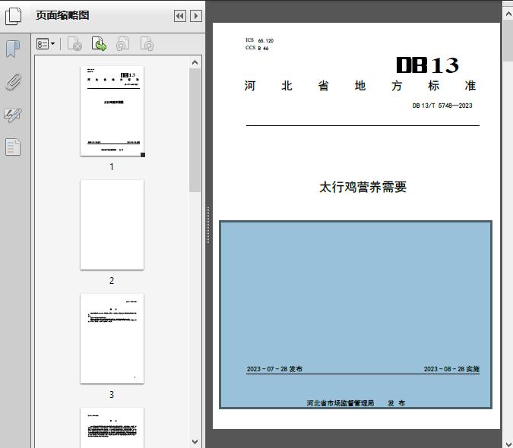The height and width of the screenshot is (448, 513).
Task: Open the Page Thumbnails panel icon
Action: pyautogui.click(x=13, y=16)
